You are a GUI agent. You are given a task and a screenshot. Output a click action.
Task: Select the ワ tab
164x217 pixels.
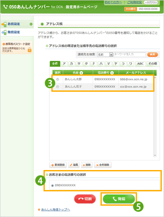coord(131,64)
